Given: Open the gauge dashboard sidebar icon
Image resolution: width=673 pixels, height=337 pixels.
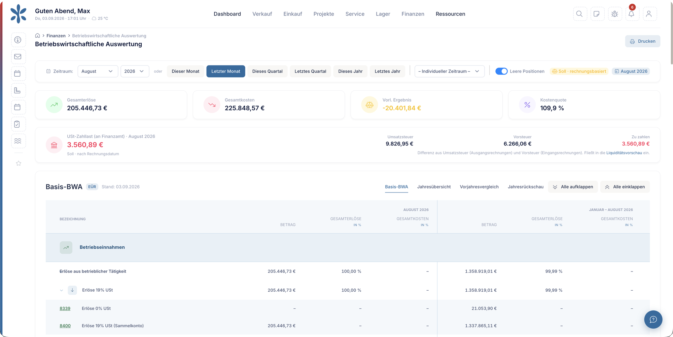Looking at the screenshot, I should 18,40.
